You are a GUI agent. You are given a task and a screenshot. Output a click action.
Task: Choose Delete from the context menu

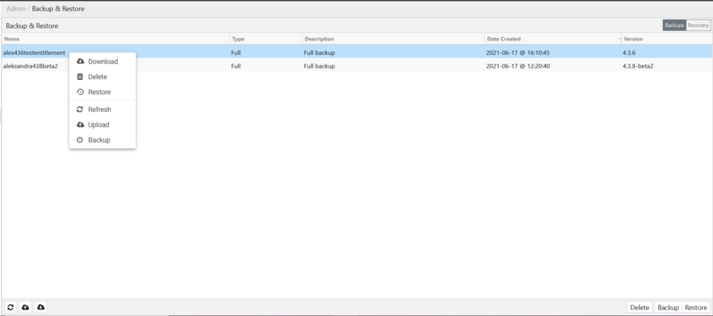pos(102,77)
